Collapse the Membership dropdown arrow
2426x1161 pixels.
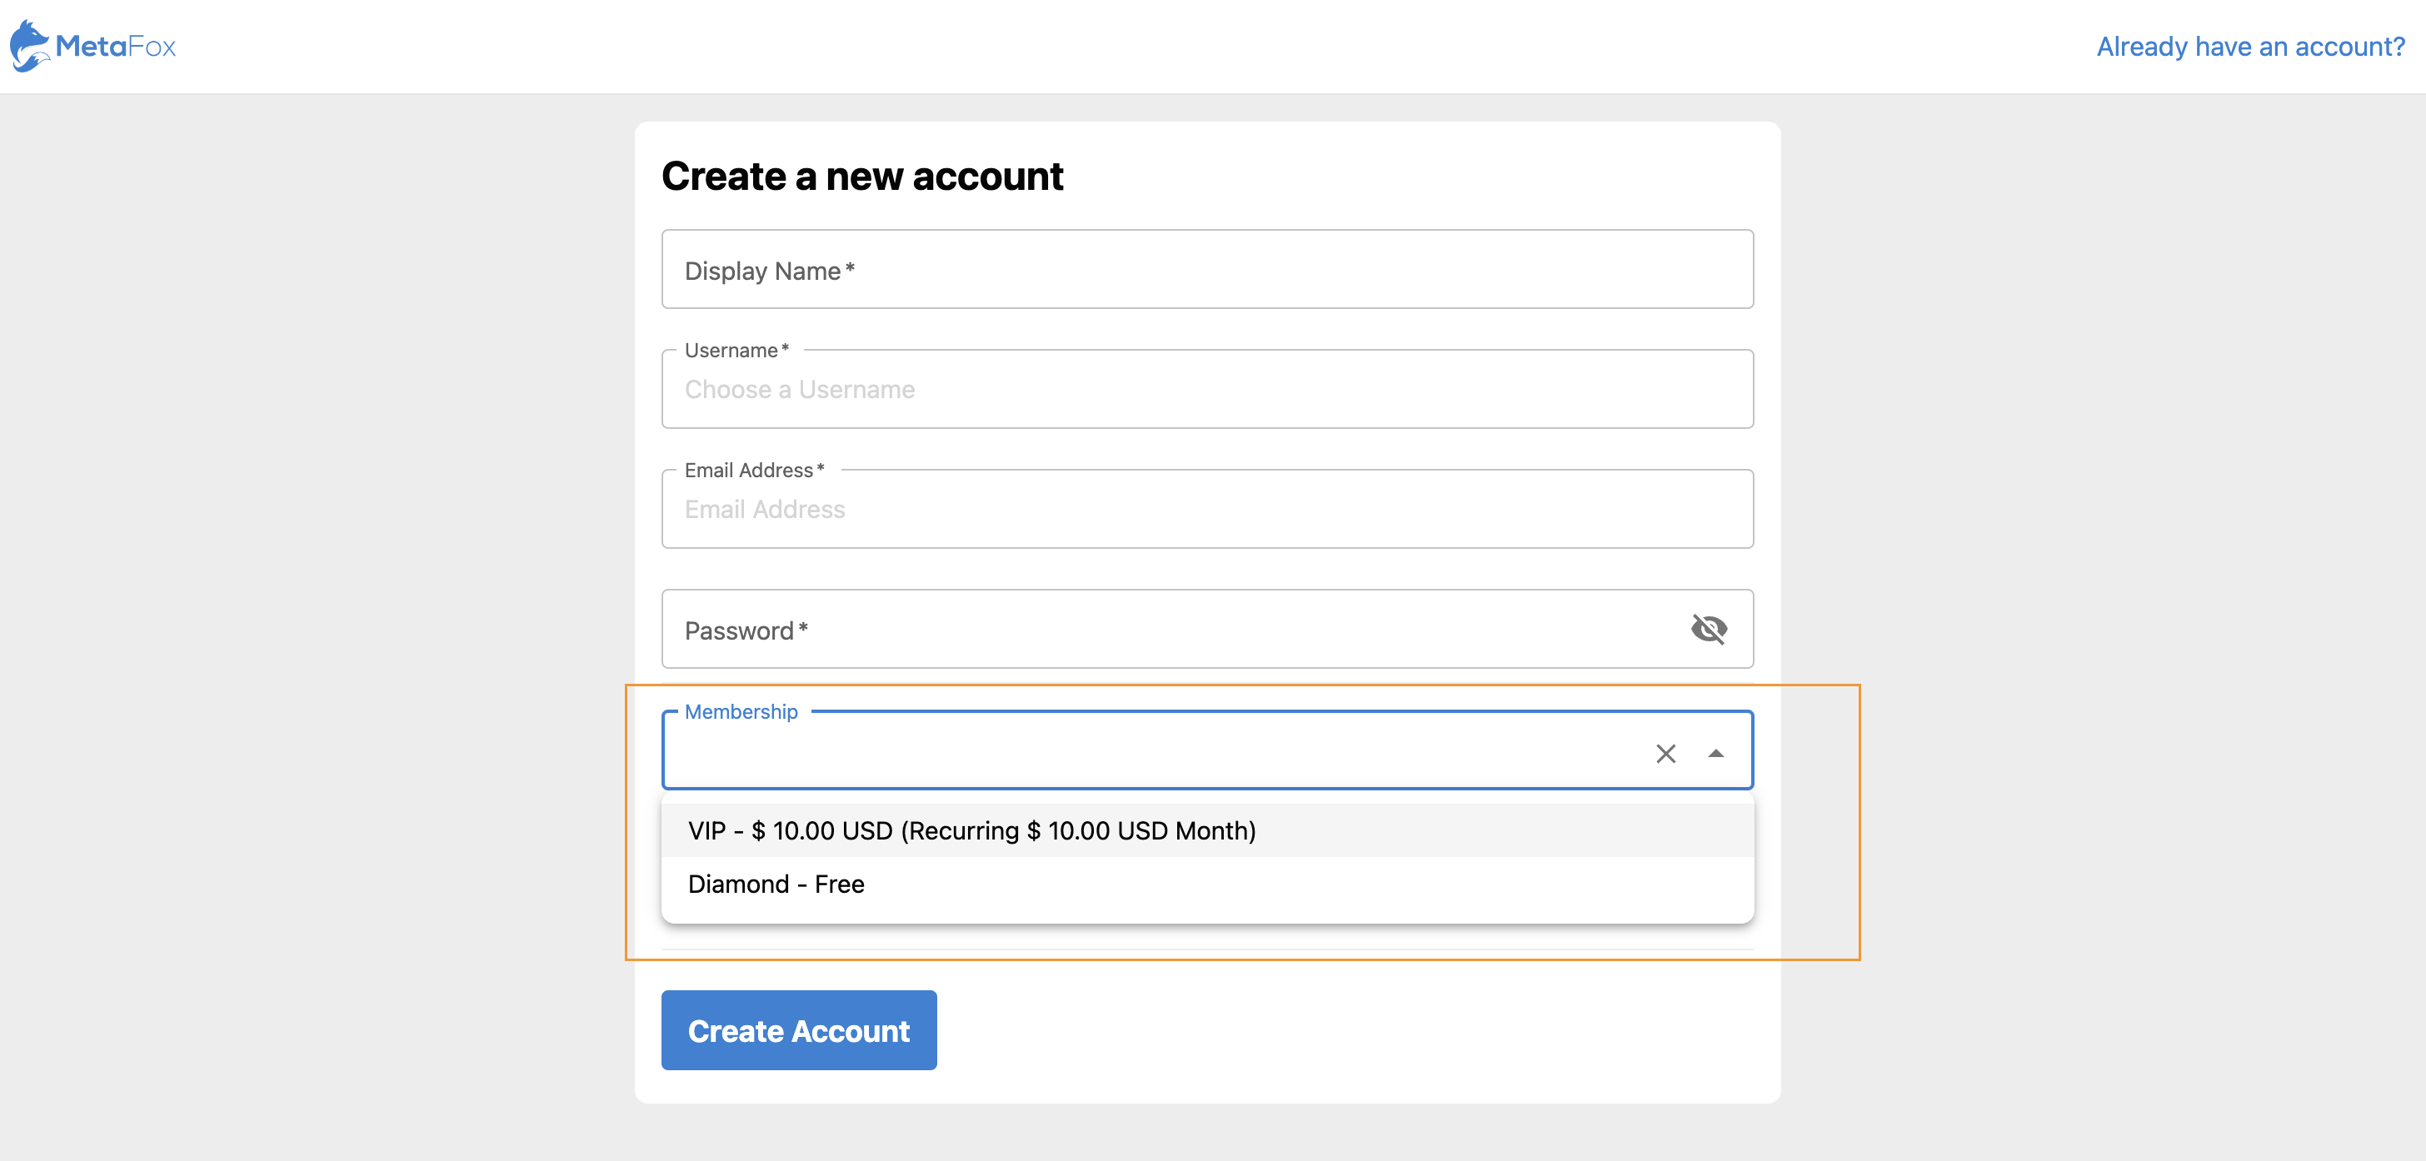[x=1715, y=753]
